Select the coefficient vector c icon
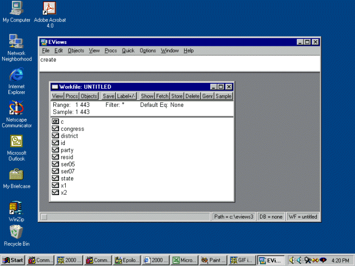Screen dimensions: 355x266 (x=55, y=122)
